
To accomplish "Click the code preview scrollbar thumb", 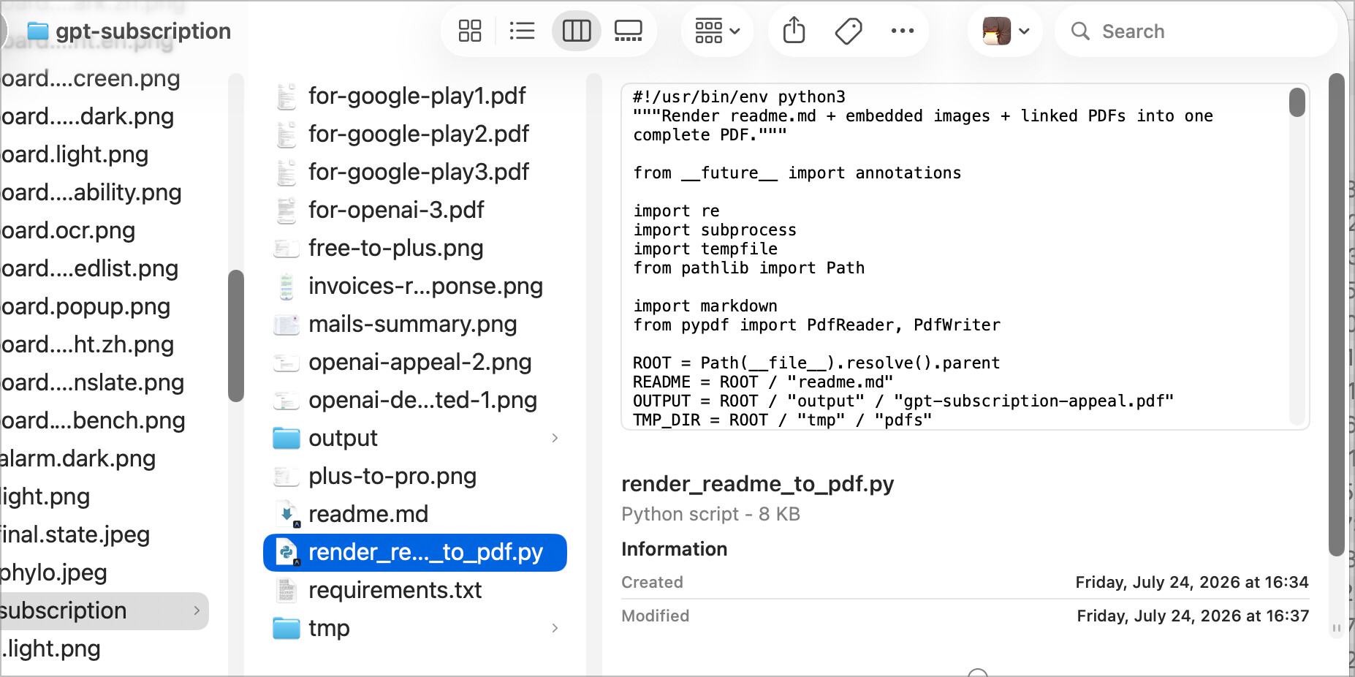I will click(1297, 102).
